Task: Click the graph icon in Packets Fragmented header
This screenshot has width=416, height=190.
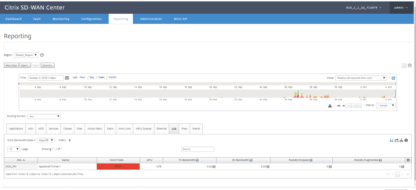Action: coord(380,160)
